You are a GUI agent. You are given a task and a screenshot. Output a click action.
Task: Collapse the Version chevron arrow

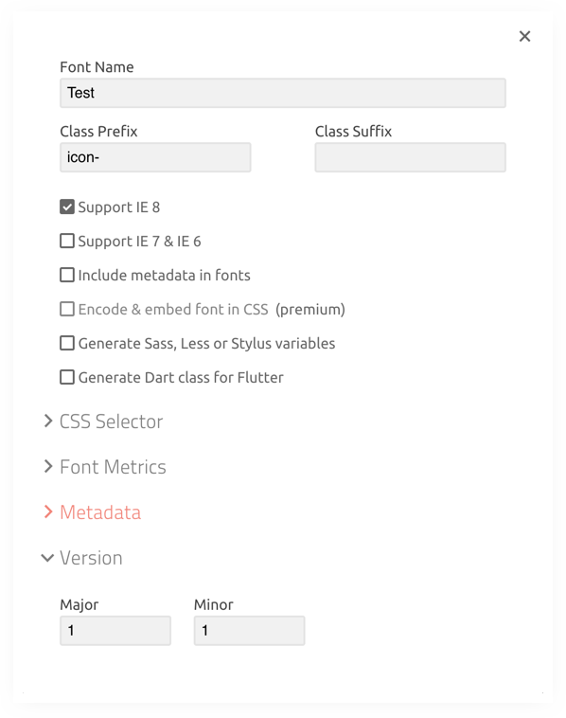[x=47, y=558]
